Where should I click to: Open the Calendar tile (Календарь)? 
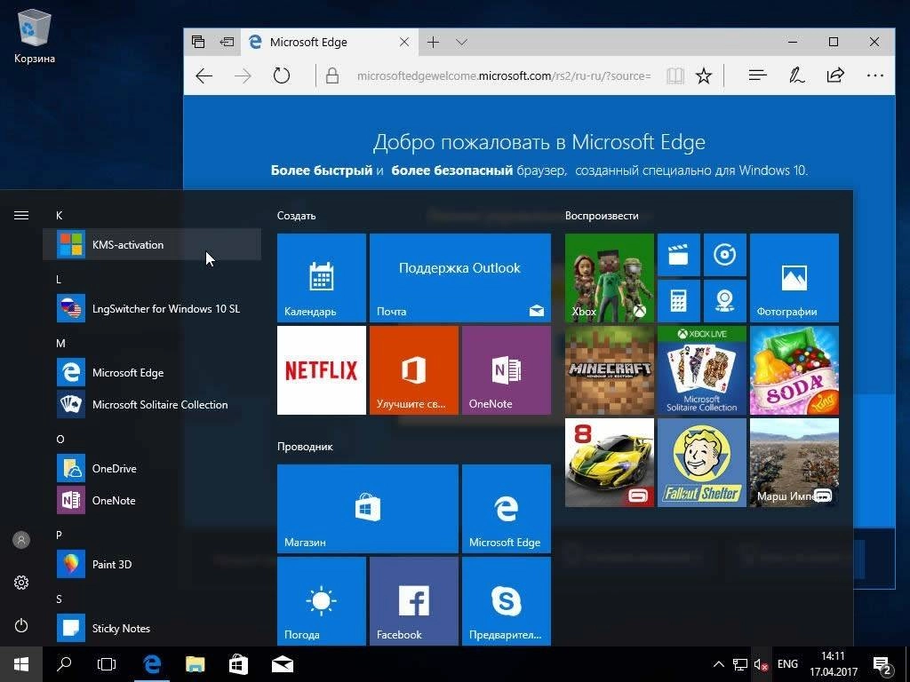pyautogui.click(x=322, y=278)
